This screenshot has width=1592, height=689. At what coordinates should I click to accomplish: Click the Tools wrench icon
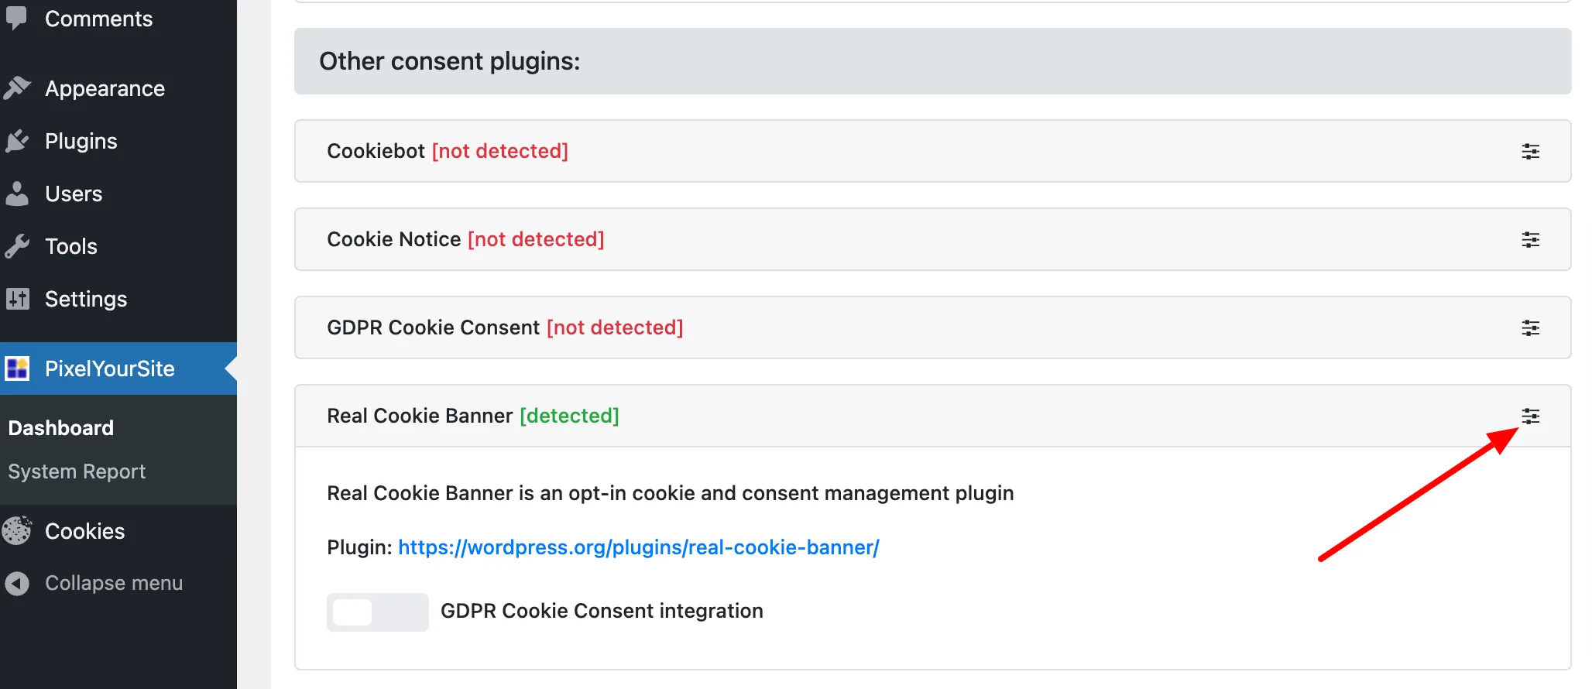[17, 246]
